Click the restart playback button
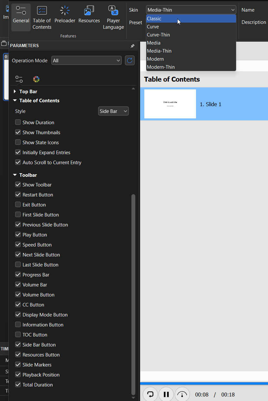This screenshot has height=401, width=268. (150, 394)
